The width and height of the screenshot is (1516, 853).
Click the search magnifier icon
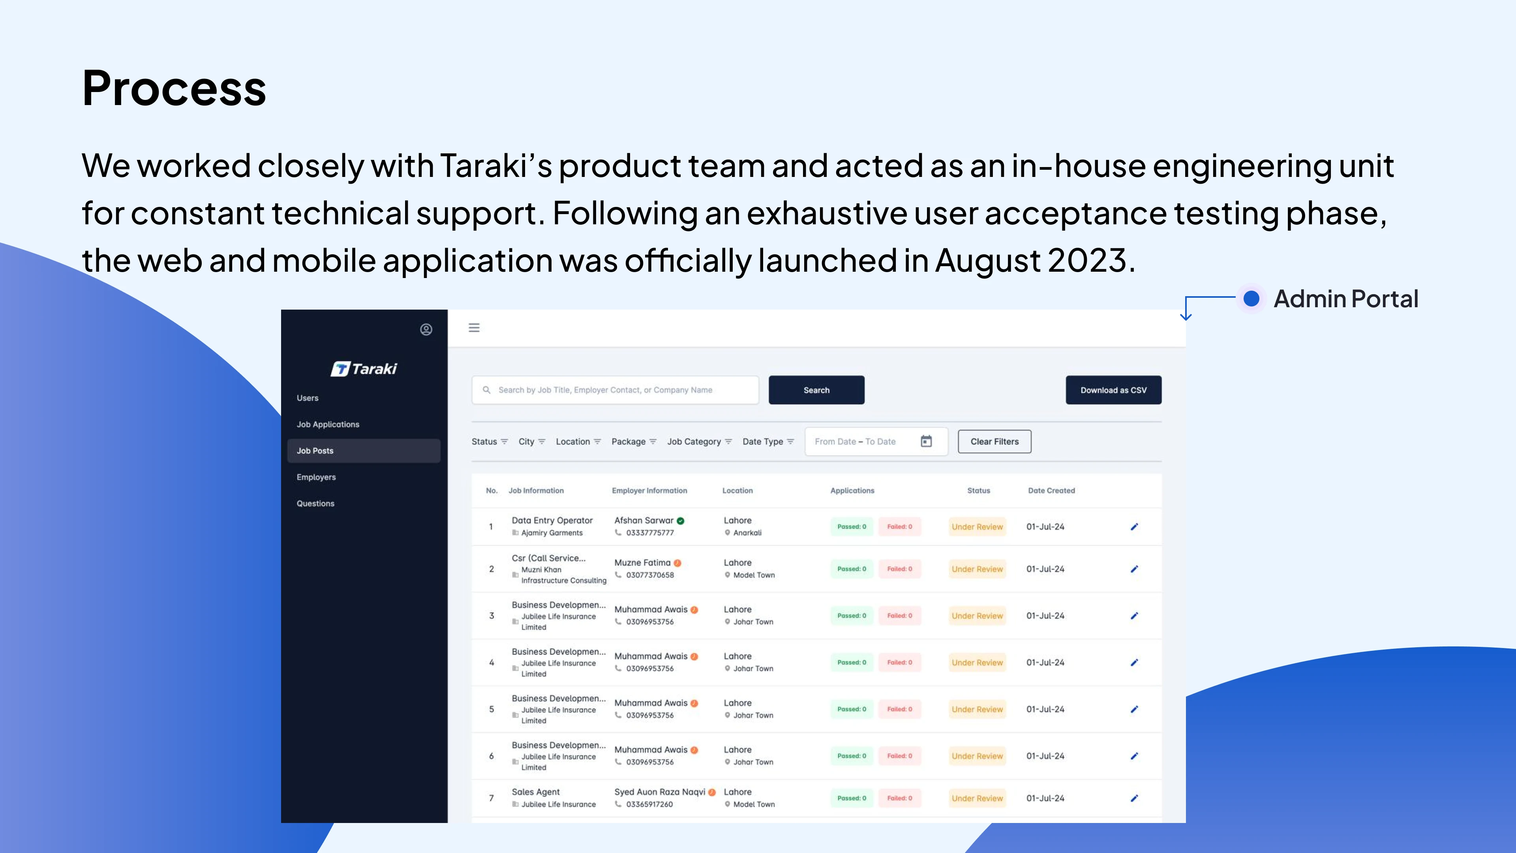[x=487, y=390]
